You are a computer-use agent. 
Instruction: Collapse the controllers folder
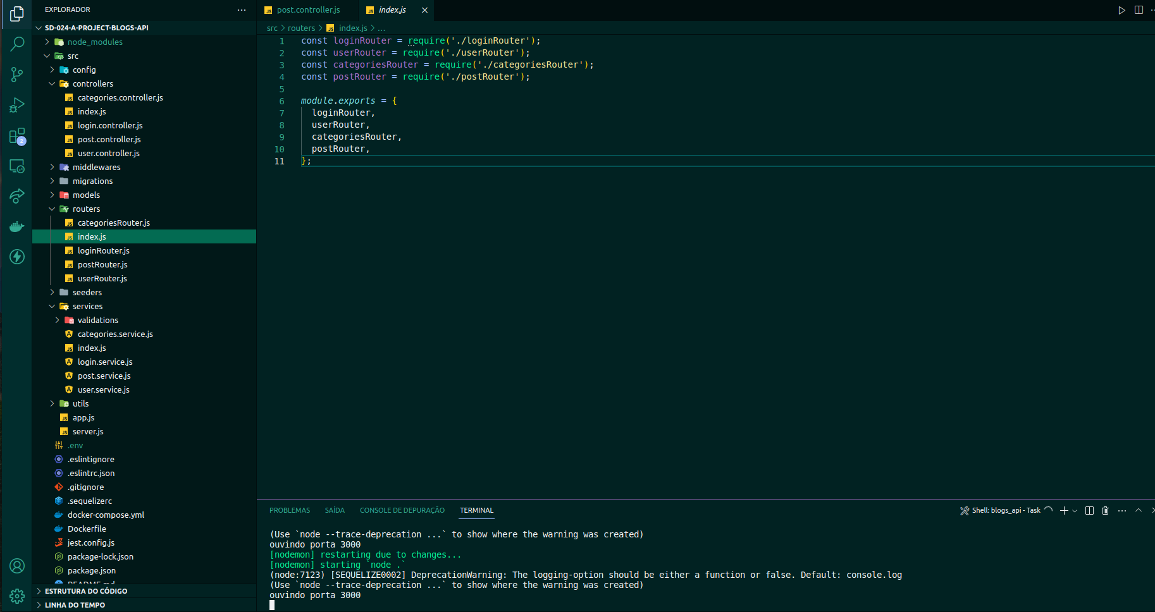tap(144, 83)
